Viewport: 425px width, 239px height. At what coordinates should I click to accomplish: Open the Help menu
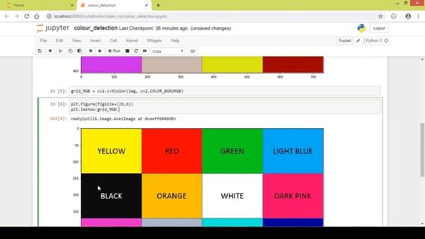[x=175, y=40]
